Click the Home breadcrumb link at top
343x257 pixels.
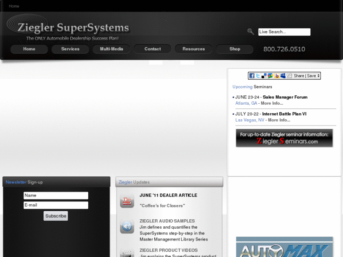tap(14, 6)
